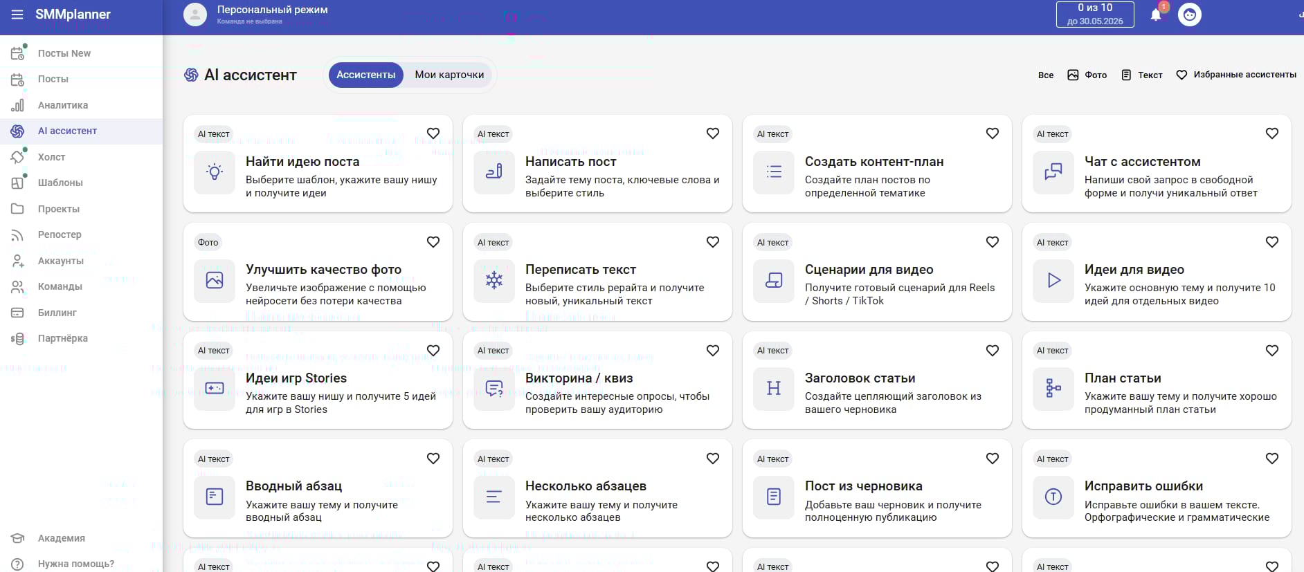Open Посты New in the sidebar
Viewport: 1304px width, 572px height.
64,53
